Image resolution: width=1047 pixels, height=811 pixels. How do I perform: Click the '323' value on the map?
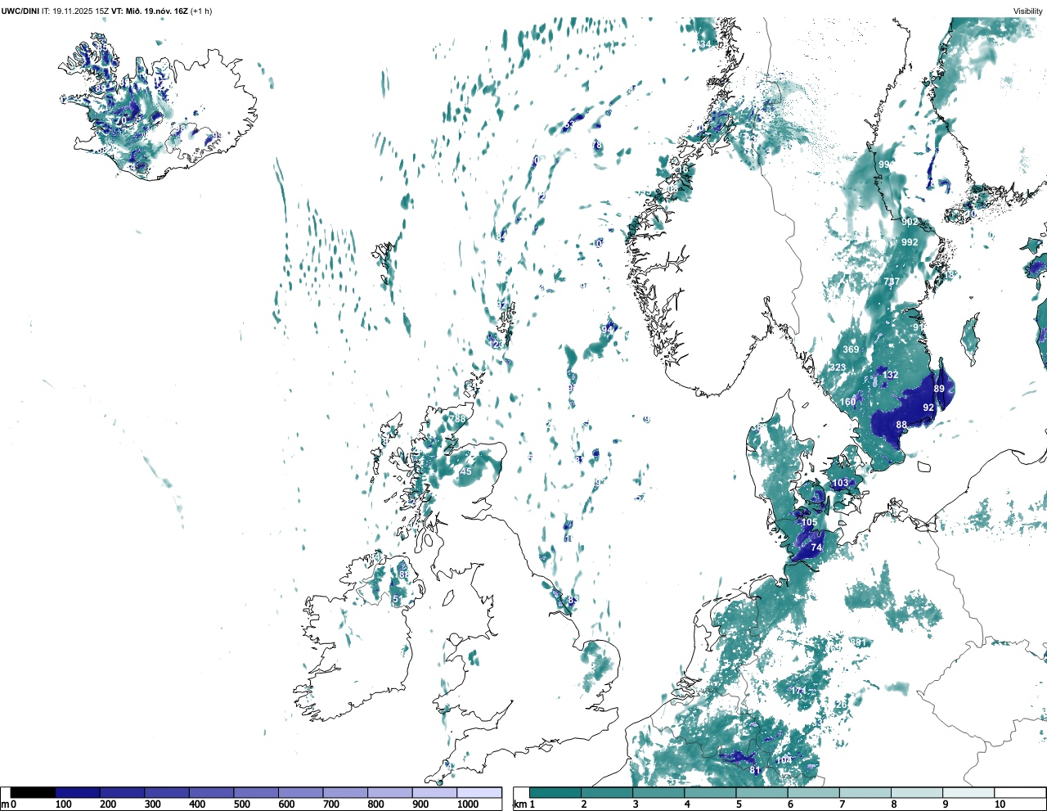pyautogui.click(x=838, y=368)
